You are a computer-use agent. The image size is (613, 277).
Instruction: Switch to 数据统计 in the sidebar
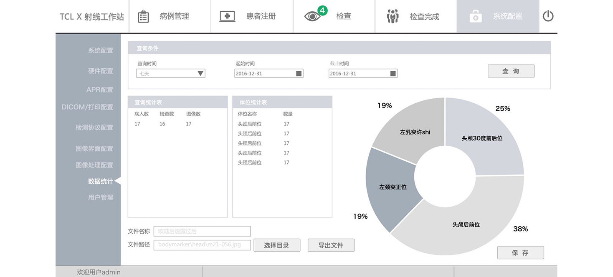click(100, 181)
